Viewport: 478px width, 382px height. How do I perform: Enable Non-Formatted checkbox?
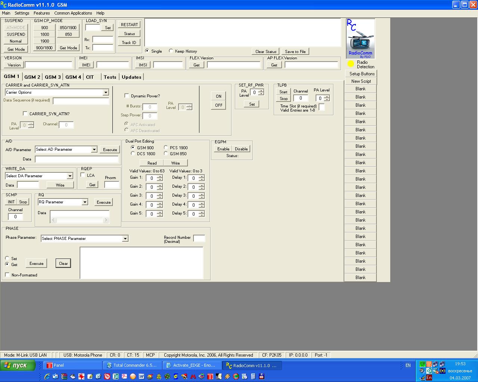click(7, 275)
